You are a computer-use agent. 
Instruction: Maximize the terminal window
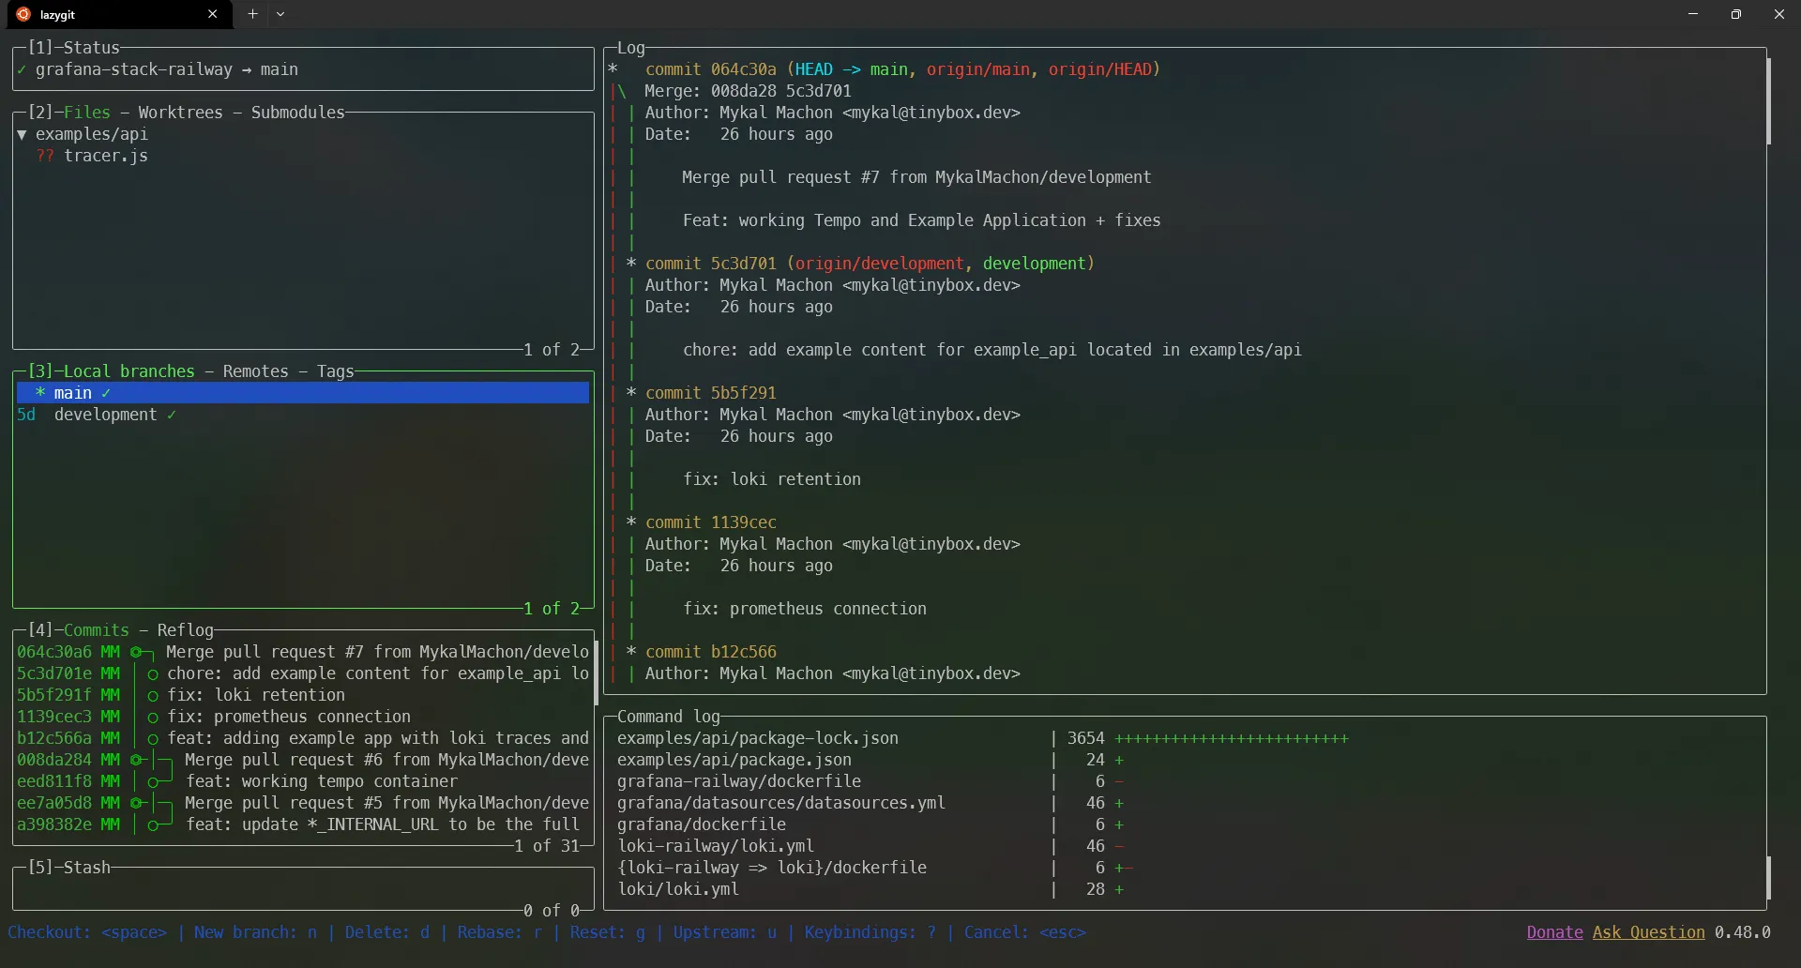click(1735, 14)
